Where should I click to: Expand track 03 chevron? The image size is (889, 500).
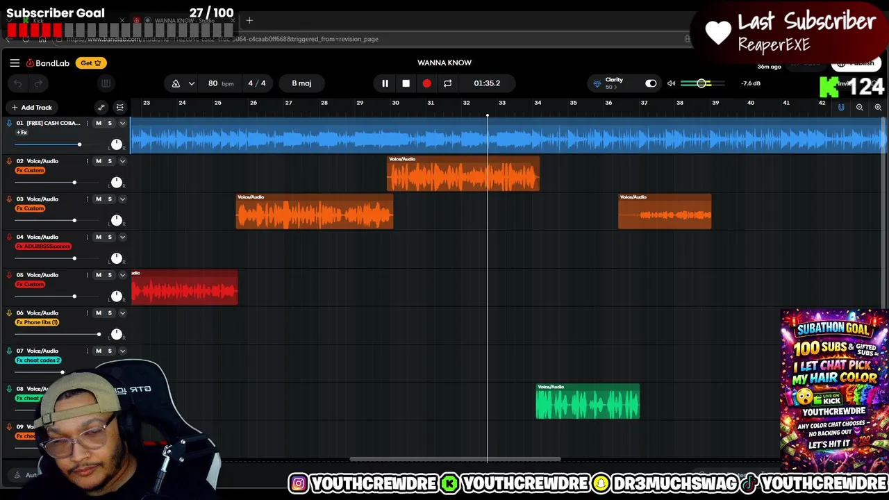[122, 199]
